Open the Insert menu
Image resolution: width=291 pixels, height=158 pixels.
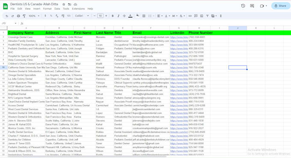pyautogui.click(x=37, y=9)
